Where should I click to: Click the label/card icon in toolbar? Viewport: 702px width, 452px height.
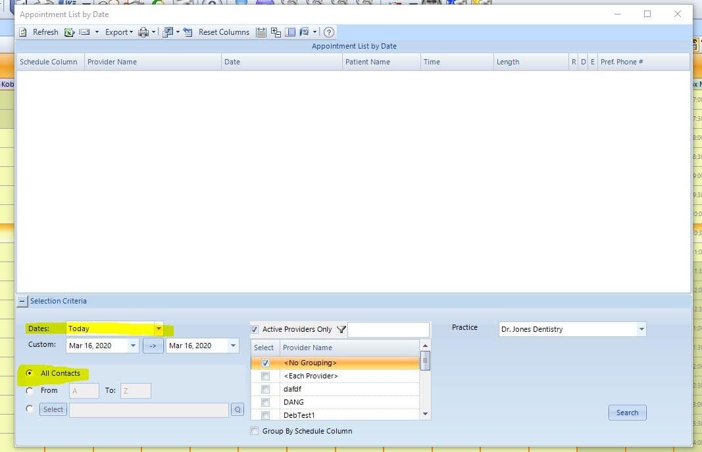tap(84, 32)
